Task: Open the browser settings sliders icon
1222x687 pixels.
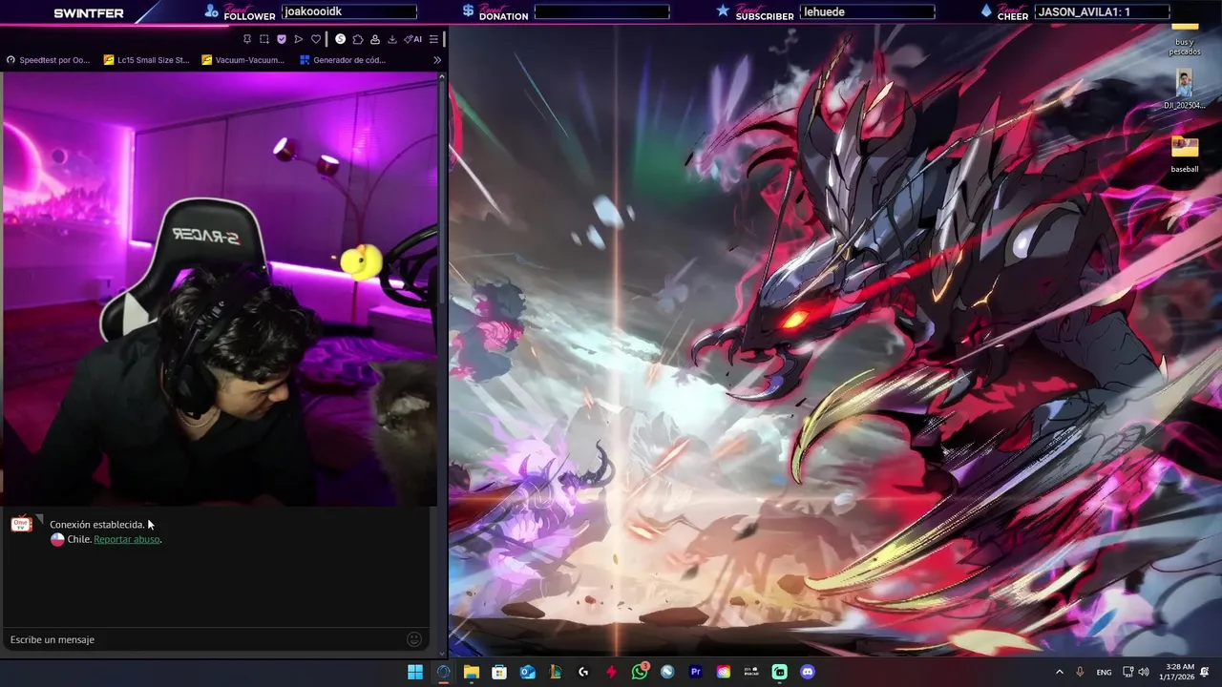Action: [x=433, y=39]
